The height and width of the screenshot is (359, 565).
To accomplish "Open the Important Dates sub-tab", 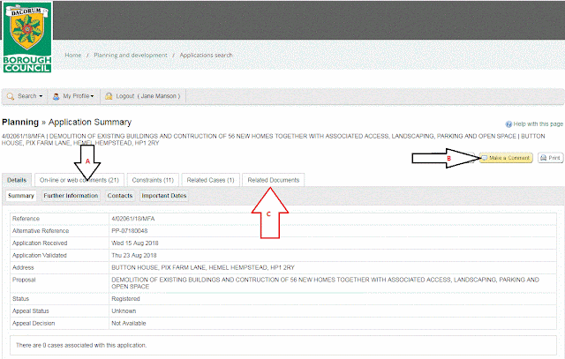I will pyautogui.click(x=164, y=196).
